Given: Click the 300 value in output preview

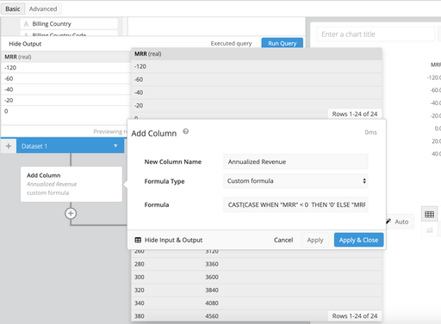Looking at the screenshot, I should (x=140, y=277).
